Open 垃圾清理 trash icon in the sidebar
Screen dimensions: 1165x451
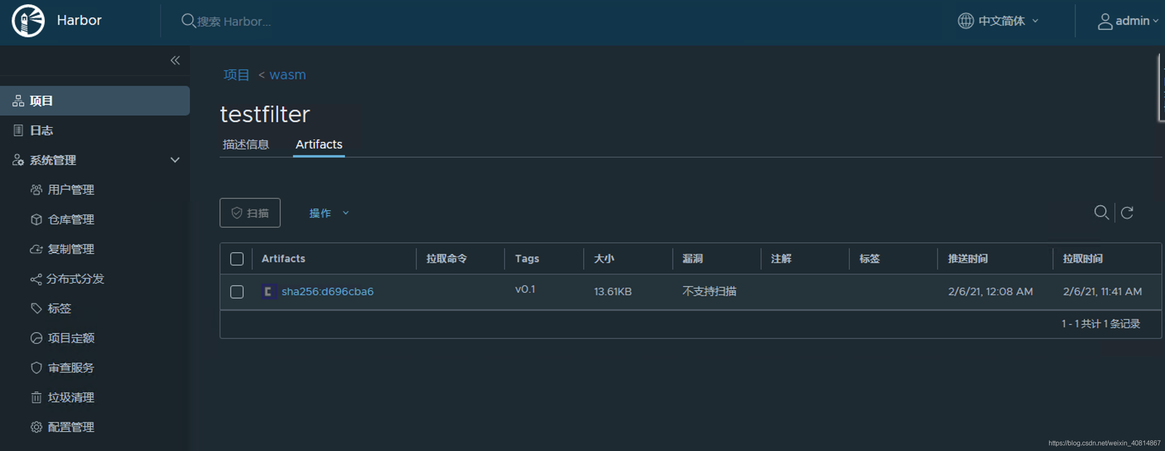[x=36, y=398]
